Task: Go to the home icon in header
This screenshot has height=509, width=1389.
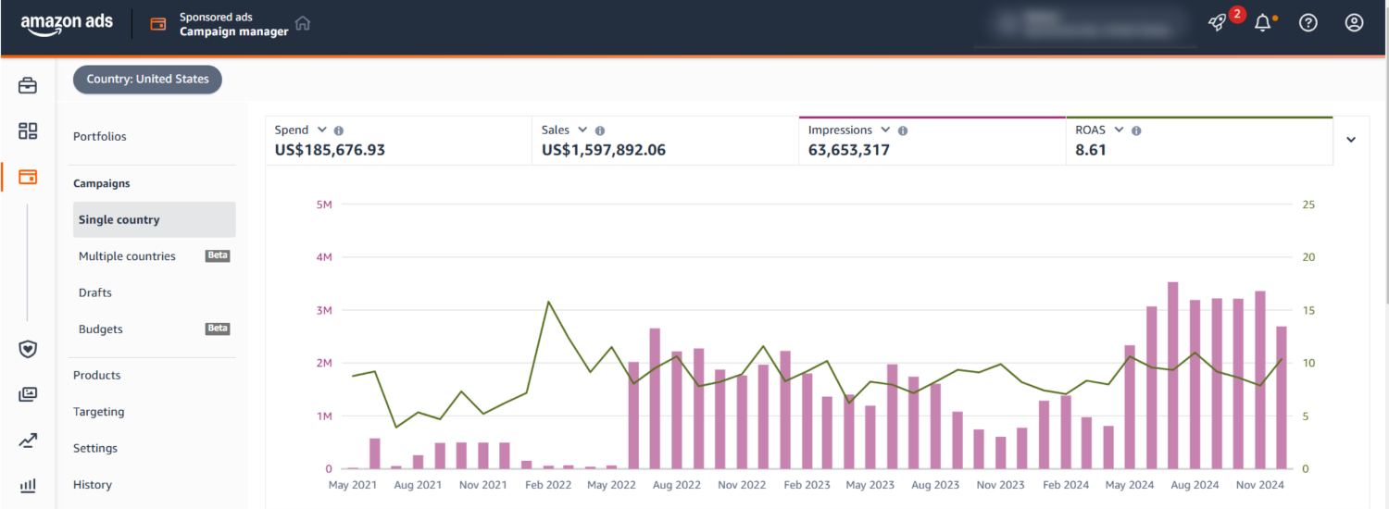Action: coord(303,24)
